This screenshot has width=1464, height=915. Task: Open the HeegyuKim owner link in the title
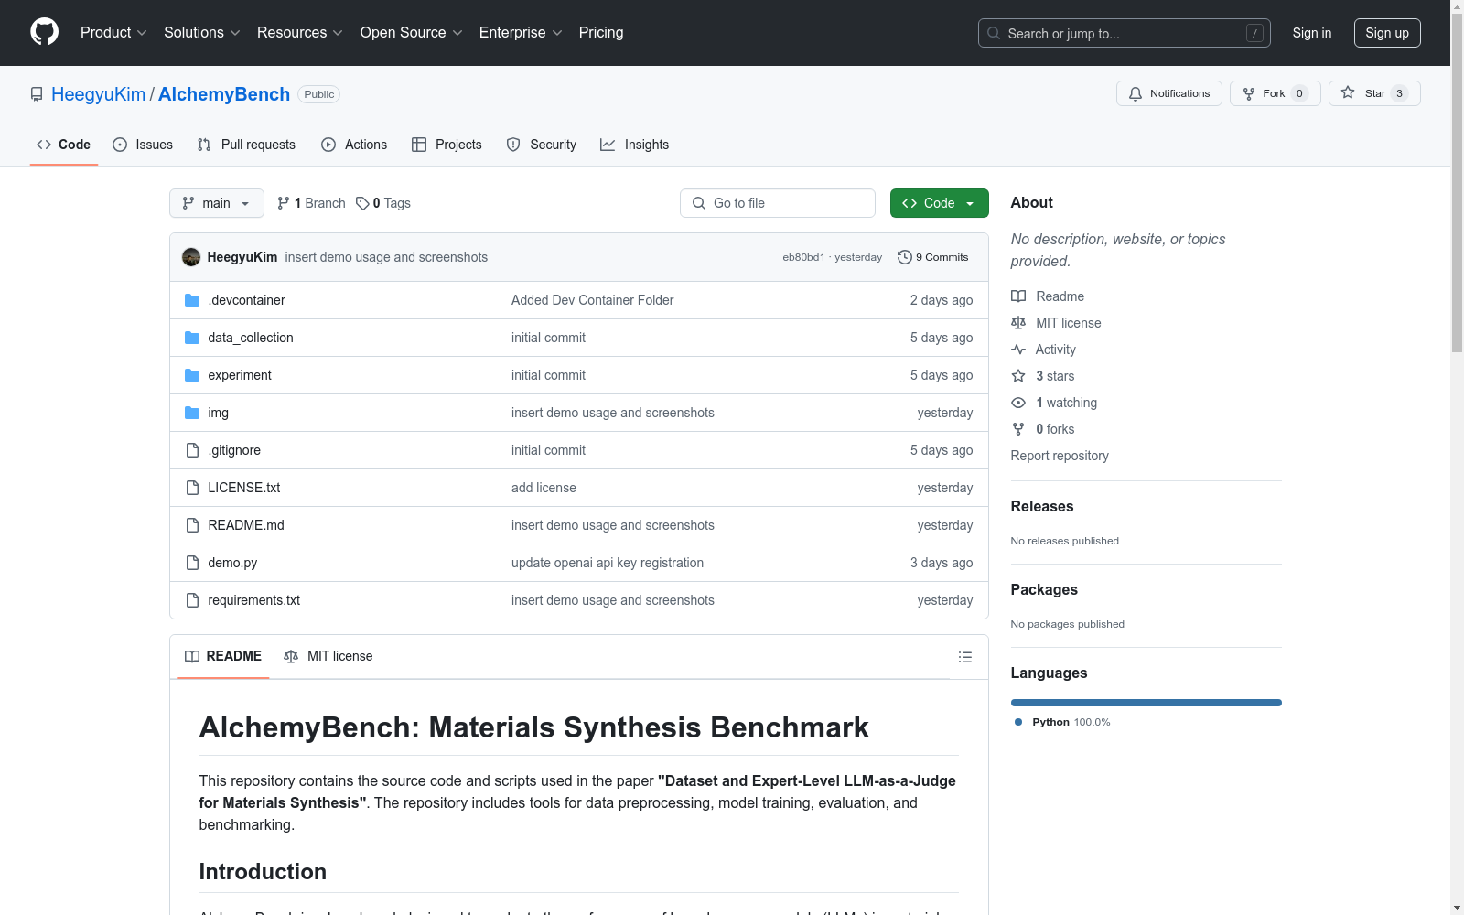99,94
